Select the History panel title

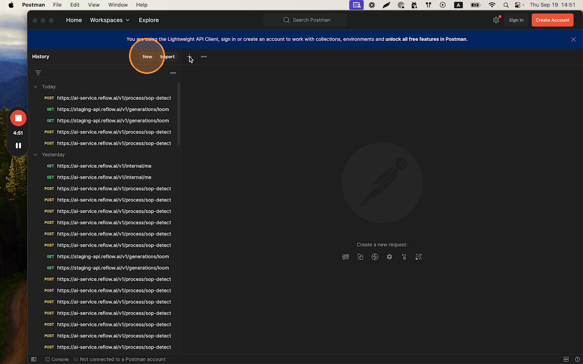tap(40, 57)
